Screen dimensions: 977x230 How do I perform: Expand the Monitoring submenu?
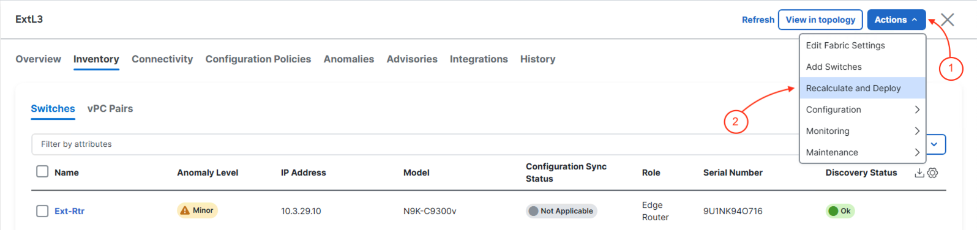tap(863, 131)
